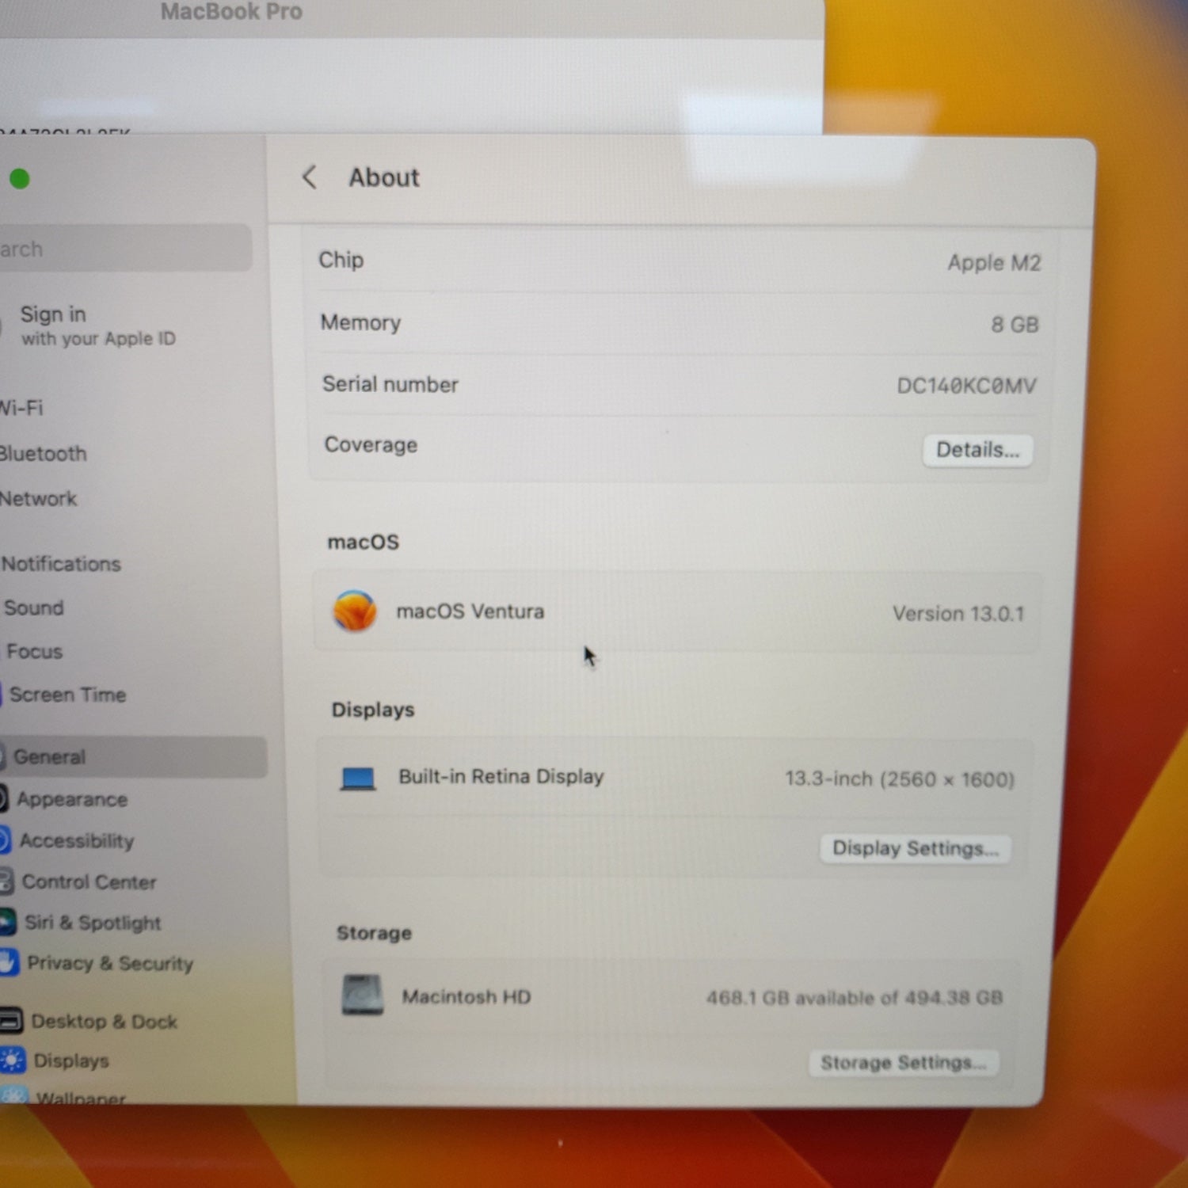
Task: Open Sound settings in sidebar
Action: click(33, 607)
